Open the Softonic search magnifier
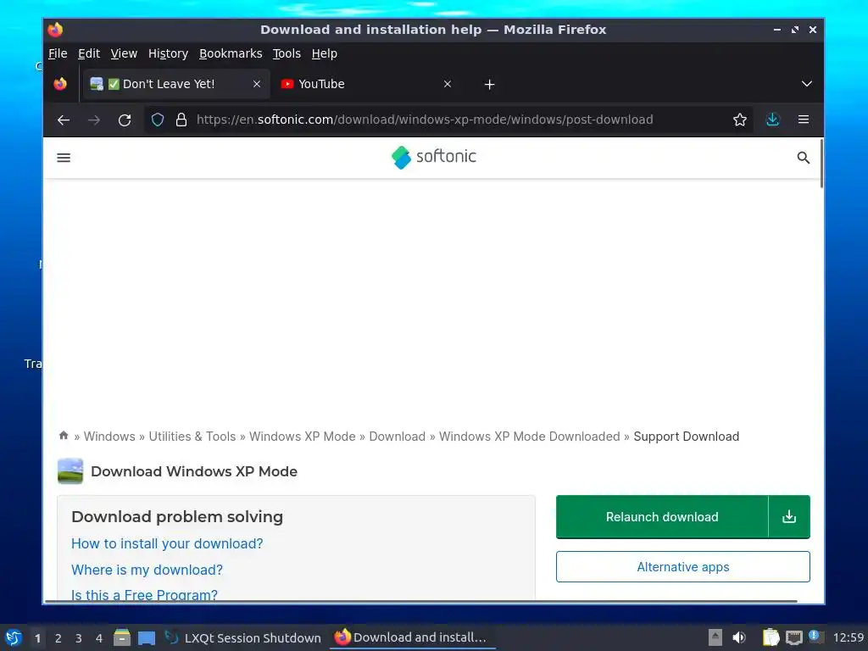 804,158
